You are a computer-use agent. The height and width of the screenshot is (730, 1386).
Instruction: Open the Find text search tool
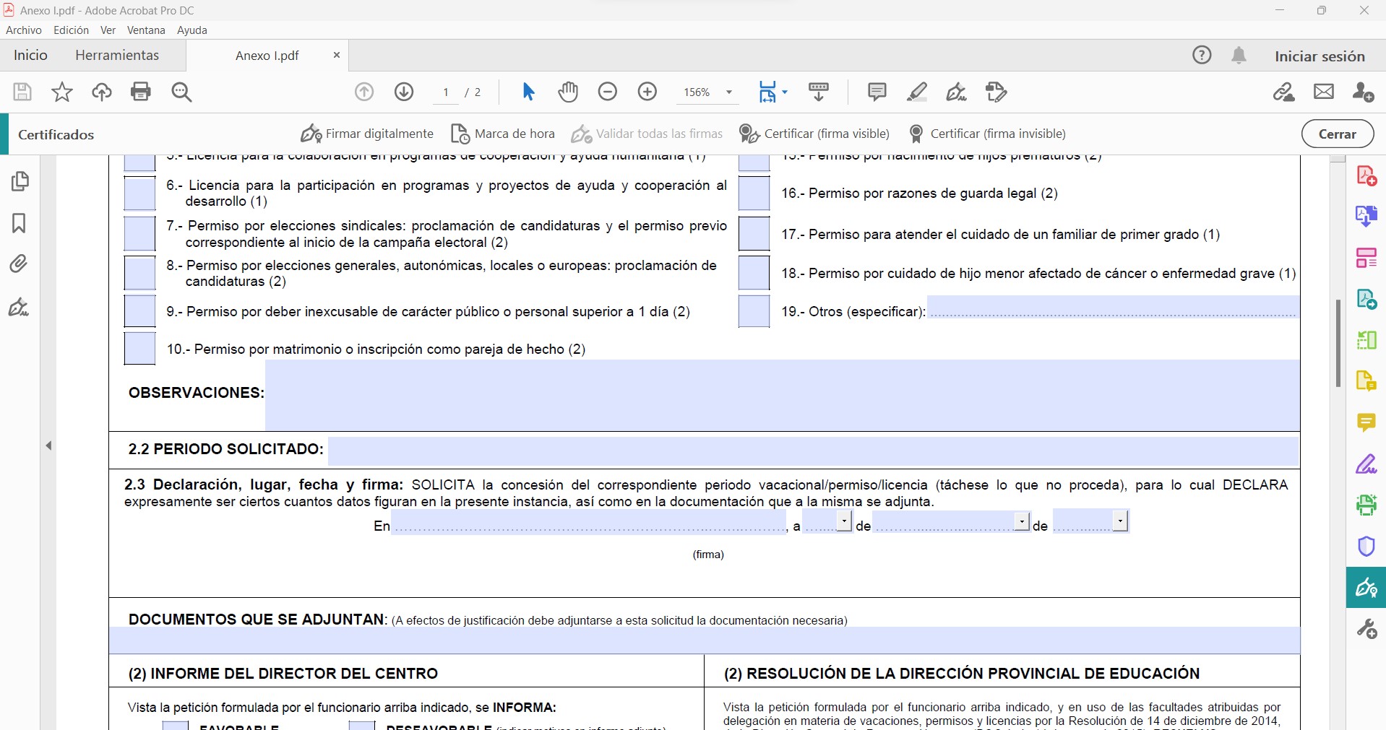click(181, 92)
